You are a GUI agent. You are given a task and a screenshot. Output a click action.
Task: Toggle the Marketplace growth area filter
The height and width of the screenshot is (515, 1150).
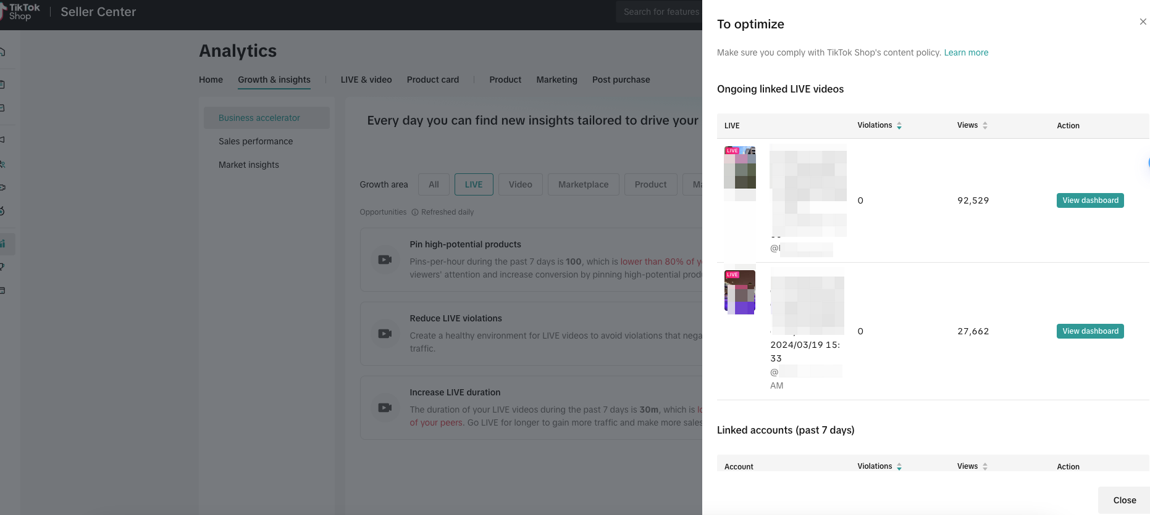583,184
